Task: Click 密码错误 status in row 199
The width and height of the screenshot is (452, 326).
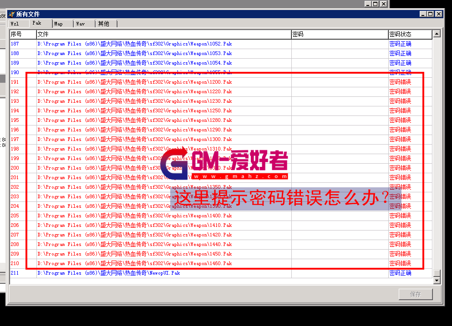Action: [400, 158]
